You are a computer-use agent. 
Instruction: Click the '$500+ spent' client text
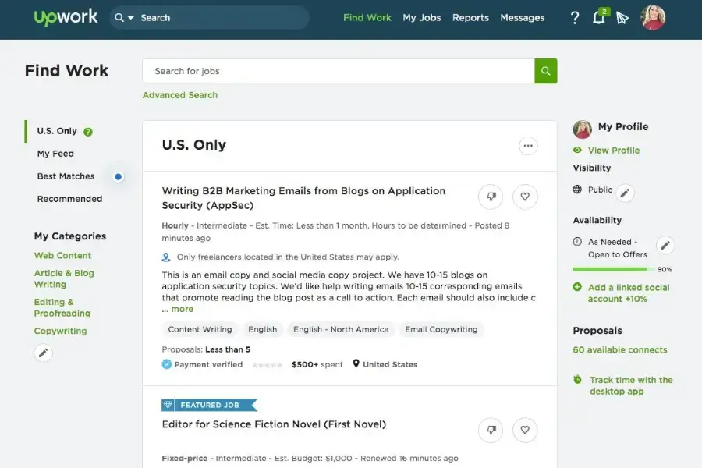[317, 364]
